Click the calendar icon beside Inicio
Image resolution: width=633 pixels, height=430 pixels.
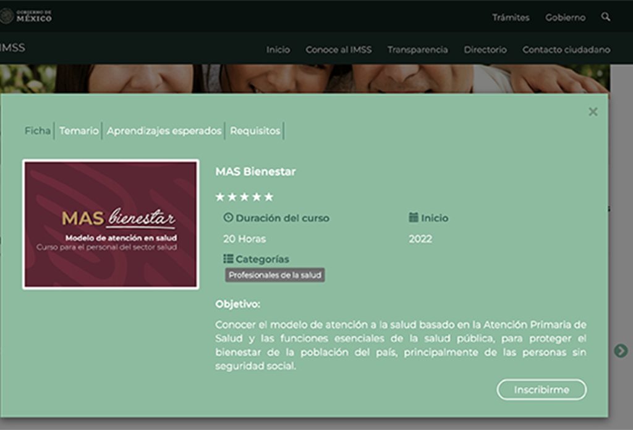414,217
